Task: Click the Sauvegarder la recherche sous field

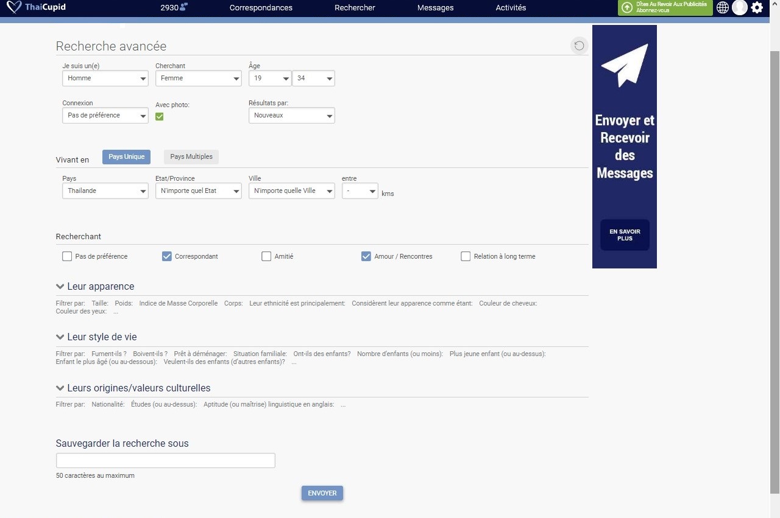Action: (x=165, y=461)
